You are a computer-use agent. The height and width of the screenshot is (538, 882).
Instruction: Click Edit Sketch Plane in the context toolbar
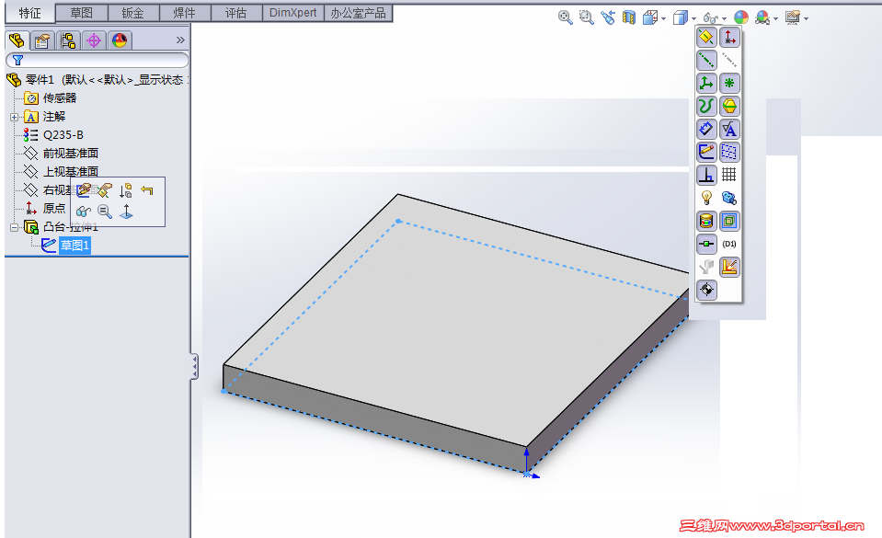[105, 190]
